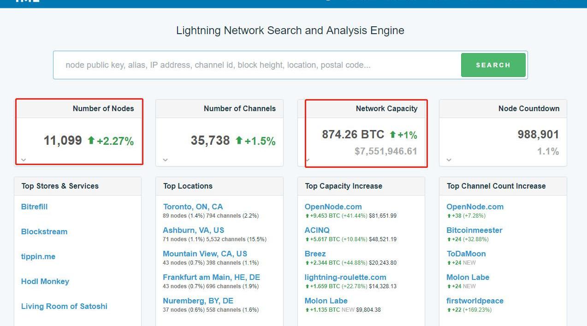Open the lightning-roulette.com node link
Screen dimensions: 587x326
point(345,277)
